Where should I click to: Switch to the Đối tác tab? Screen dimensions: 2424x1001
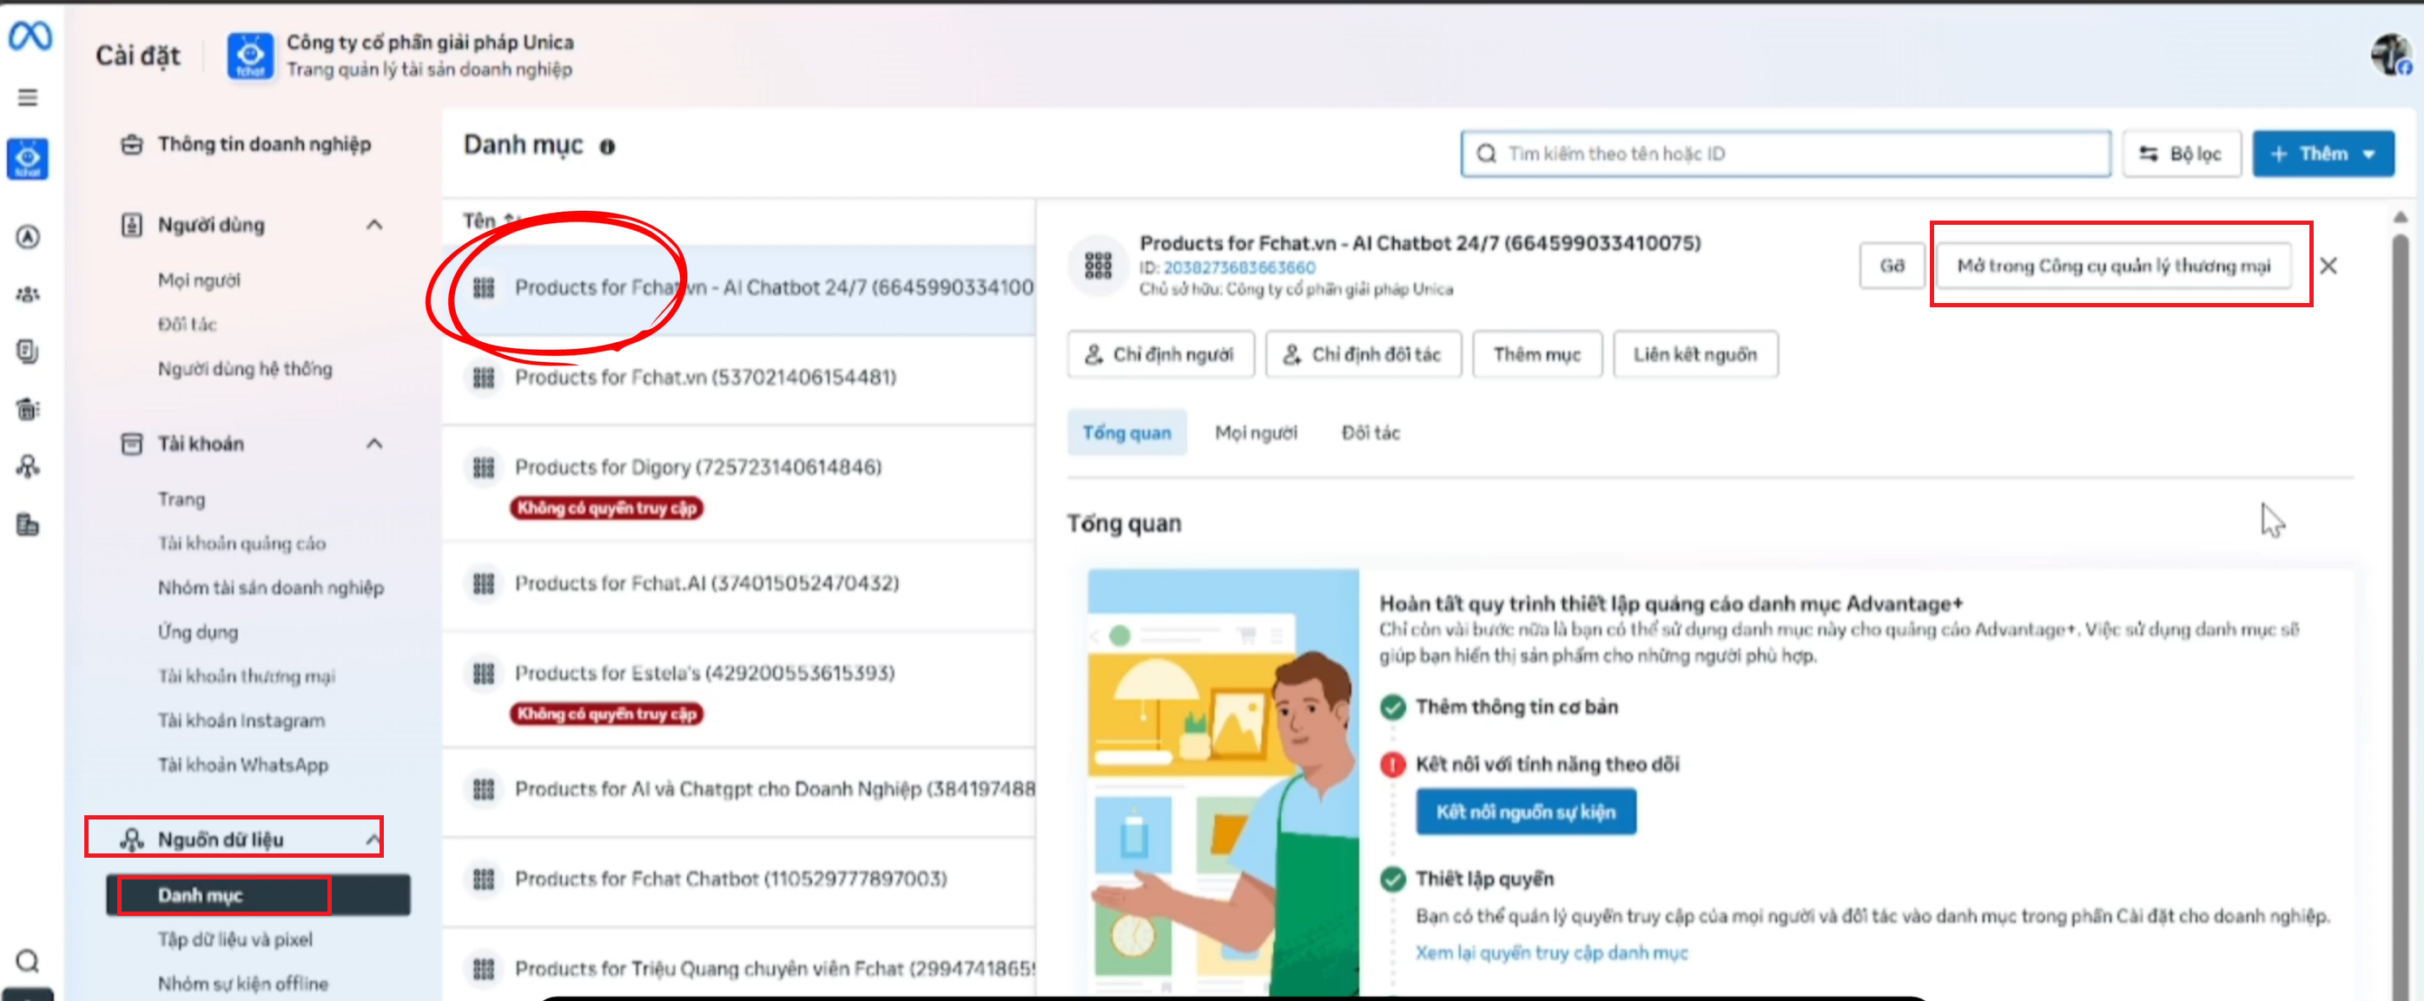pyautogui.click(x=1371, y=432)
